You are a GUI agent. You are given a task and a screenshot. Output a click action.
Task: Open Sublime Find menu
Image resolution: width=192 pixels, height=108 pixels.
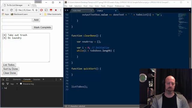85,6
